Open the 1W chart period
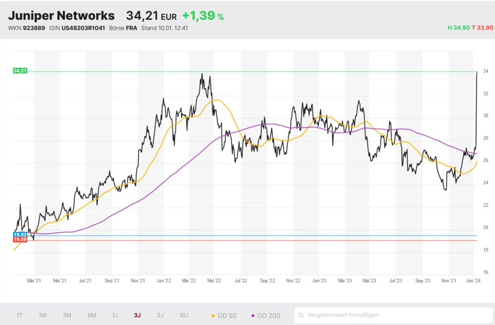The image size is (495, 325). coord(43,315)
